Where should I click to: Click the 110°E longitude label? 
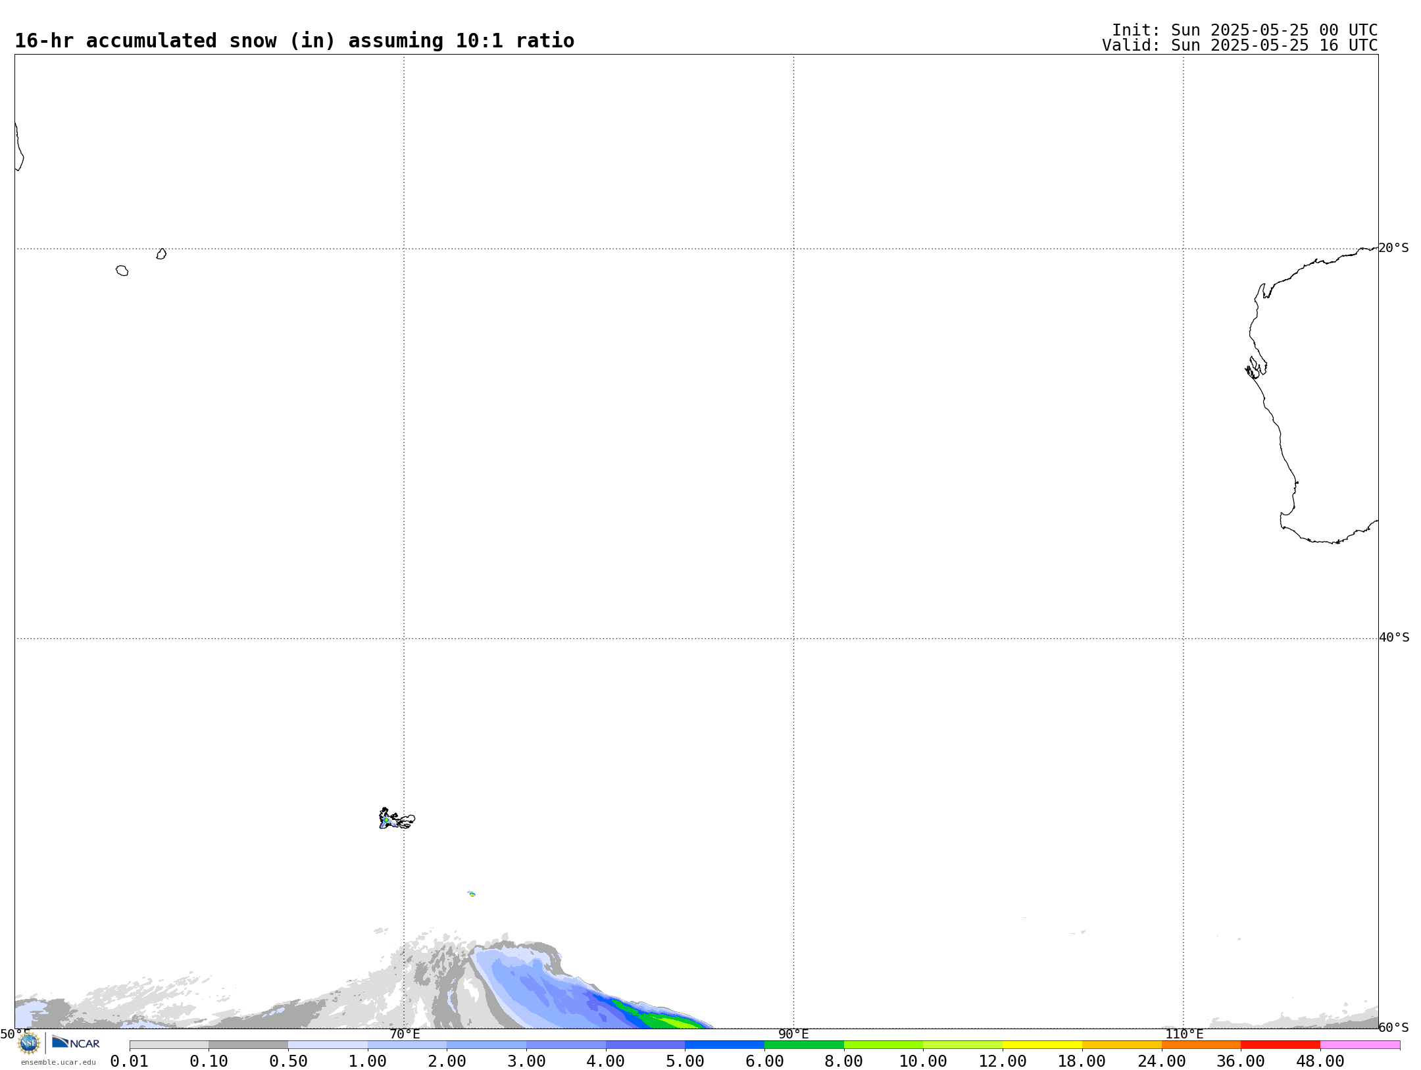(1184, 1034)
